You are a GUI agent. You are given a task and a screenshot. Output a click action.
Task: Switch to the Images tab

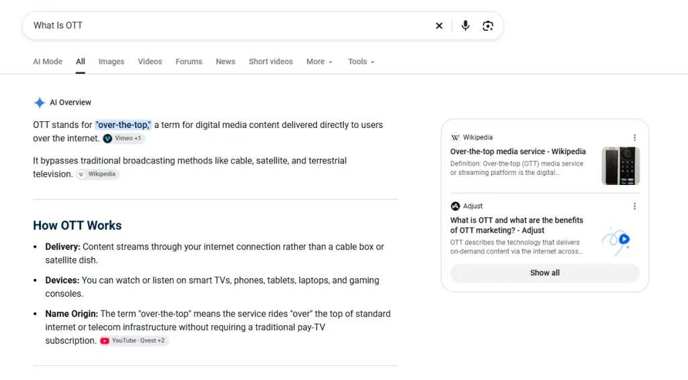pyautogui.click(x=112, y=62)
